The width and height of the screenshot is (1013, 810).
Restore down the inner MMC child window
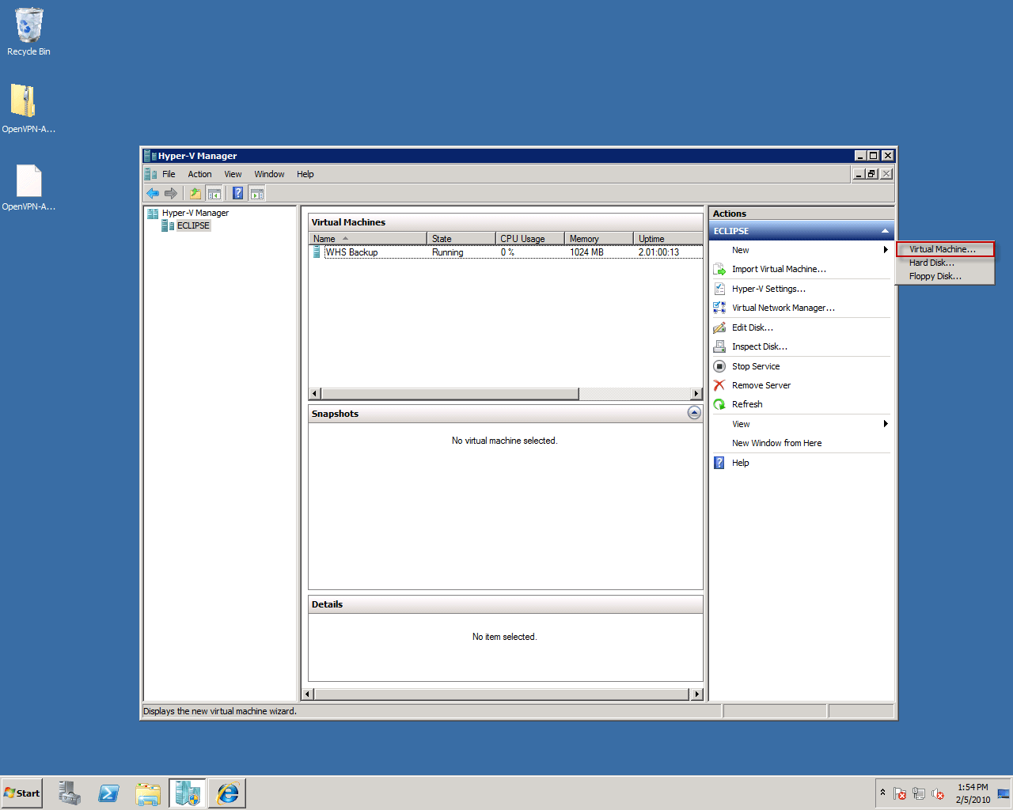[872, 174]
